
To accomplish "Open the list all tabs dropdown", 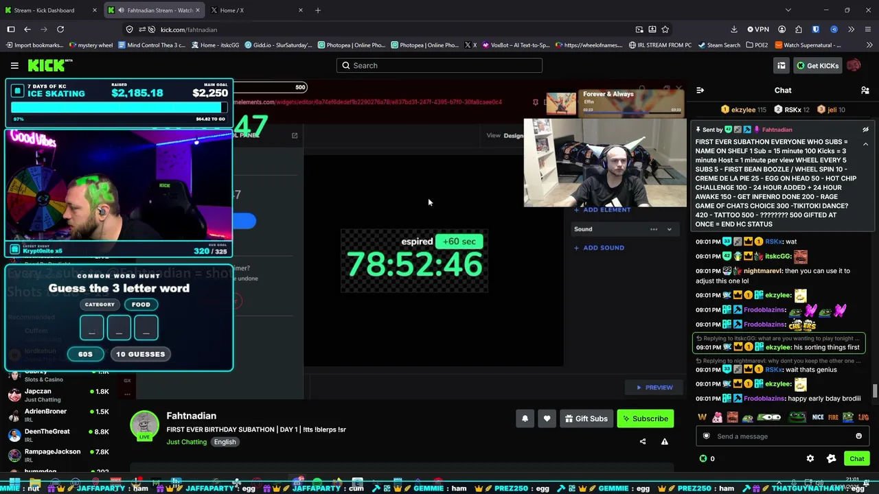I will [788, 10].
